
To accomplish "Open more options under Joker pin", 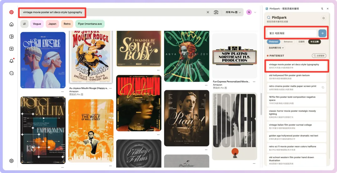I will 254,164.
